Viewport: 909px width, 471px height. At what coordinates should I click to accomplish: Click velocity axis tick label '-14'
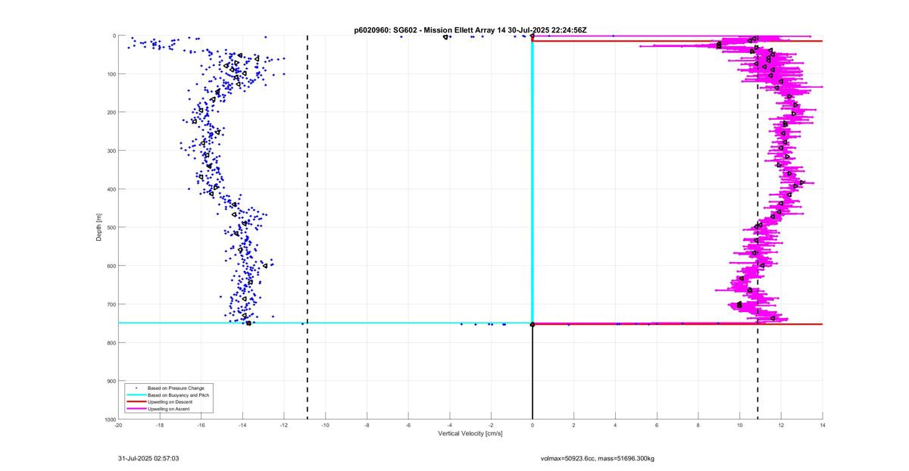point(242,425)
